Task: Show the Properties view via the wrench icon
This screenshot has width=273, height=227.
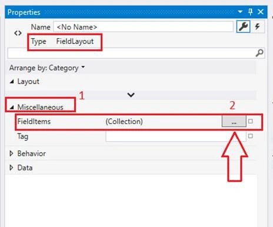Action: (243, 26)
